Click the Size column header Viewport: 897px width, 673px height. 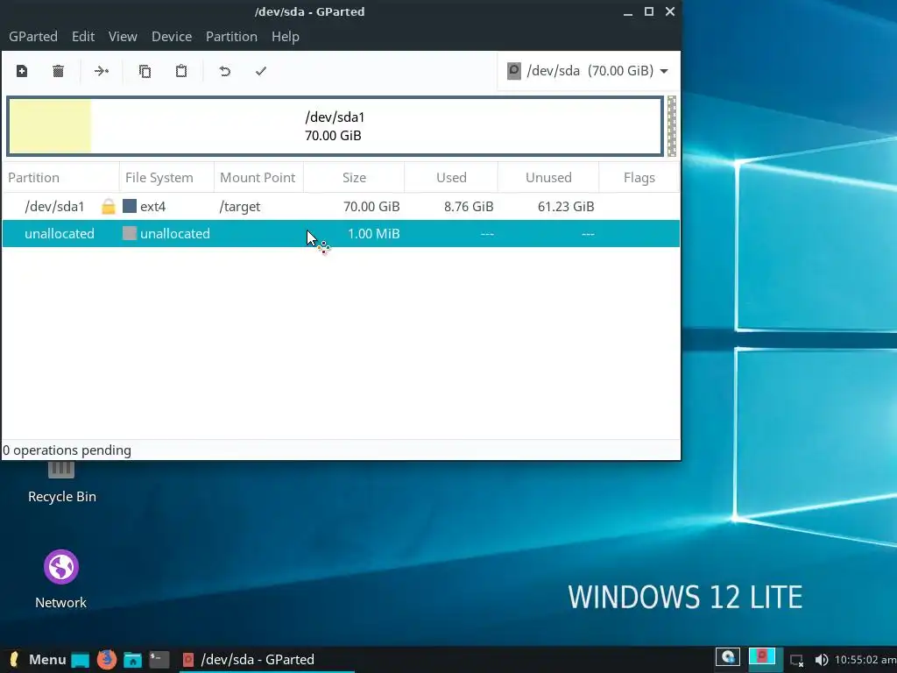[354, 177]
